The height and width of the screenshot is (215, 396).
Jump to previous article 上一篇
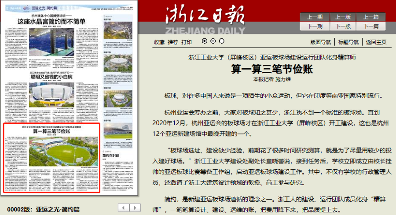[371, 17]
